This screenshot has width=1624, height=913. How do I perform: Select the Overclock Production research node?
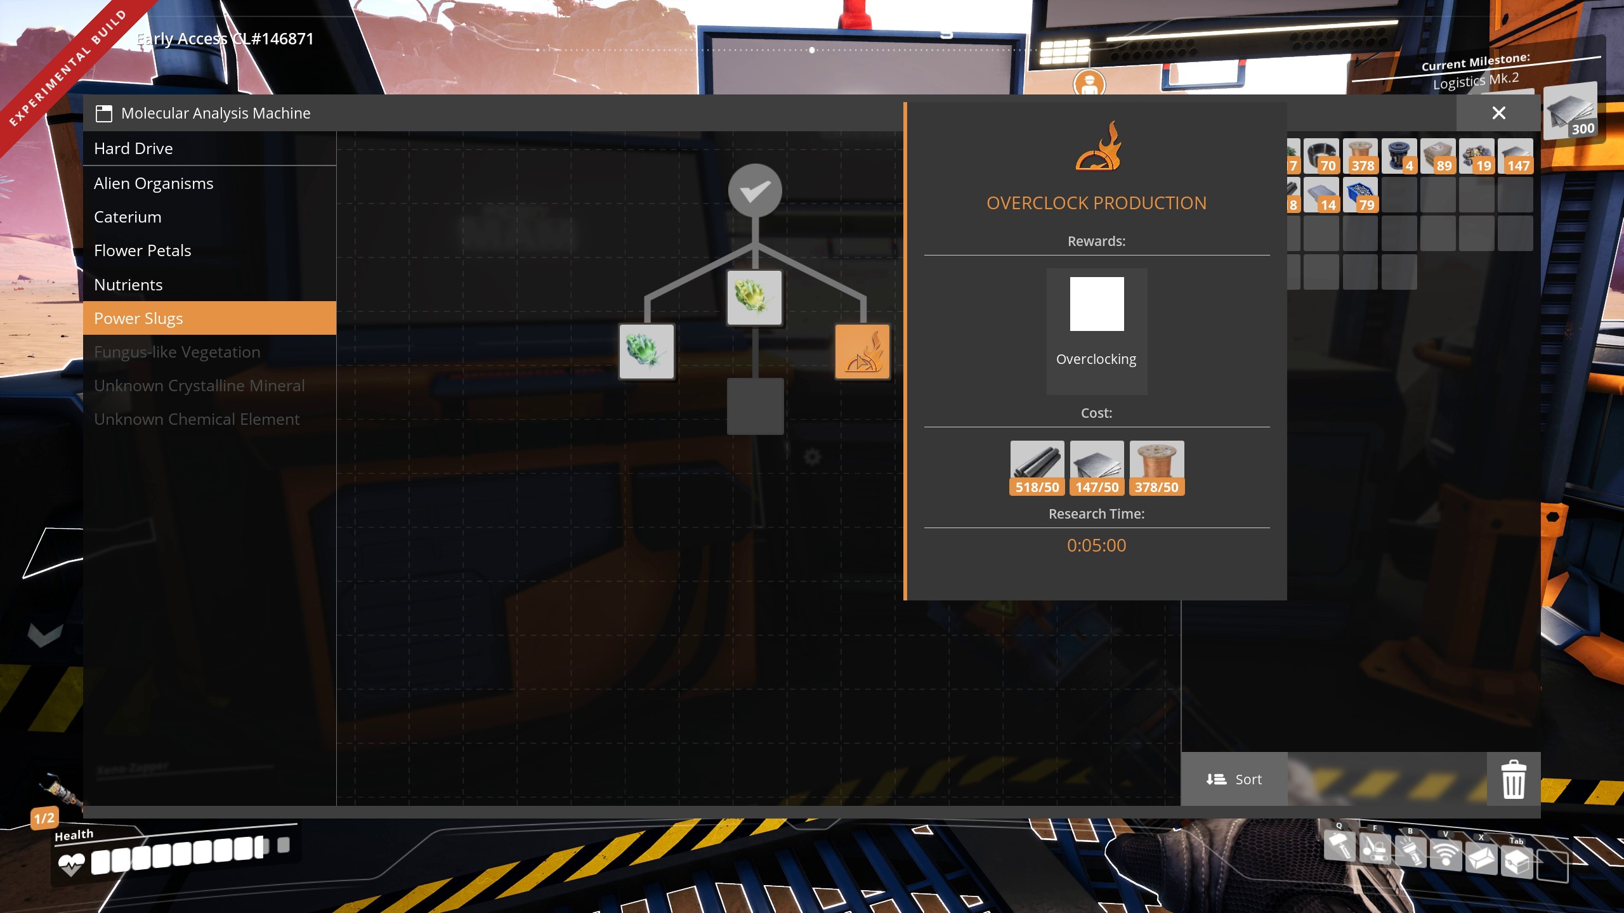[863, 351]
